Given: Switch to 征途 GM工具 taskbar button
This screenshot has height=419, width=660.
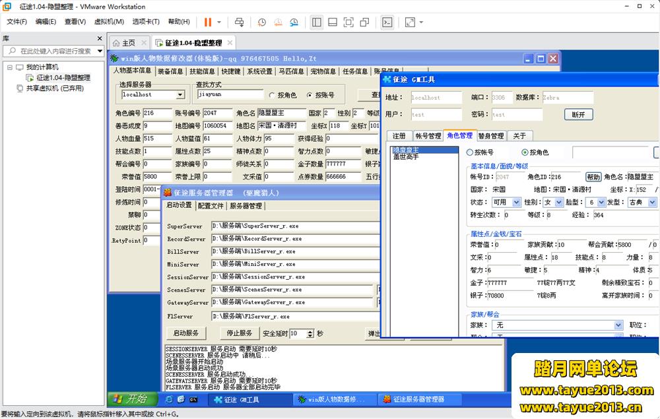Looking at the screenshot, I should (x=250, y=400).
